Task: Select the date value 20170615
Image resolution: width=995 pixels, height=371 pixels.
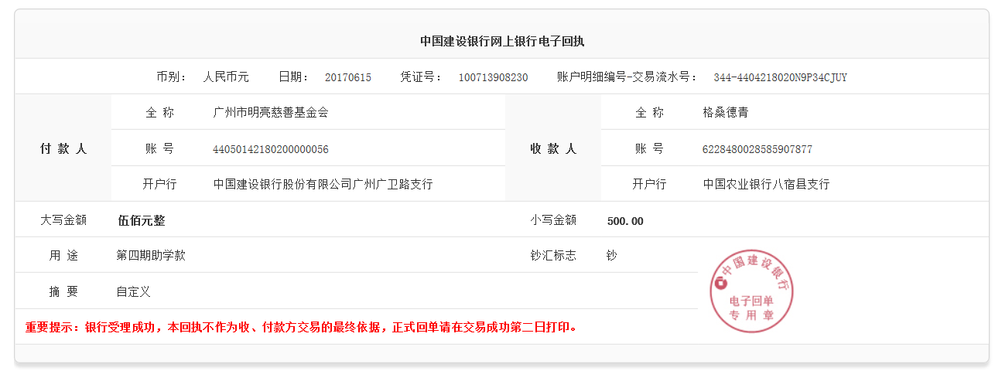Action: (348, 77)
